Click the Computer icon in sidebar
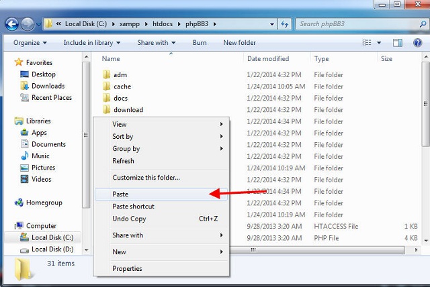Viewport: 430px width, 287px height. coord(19,226)
